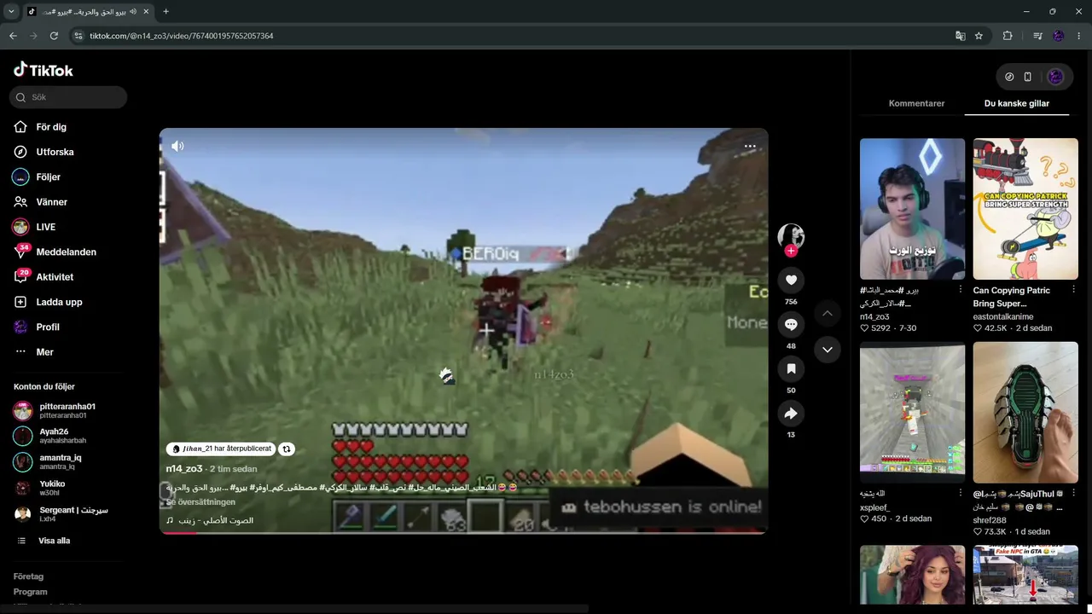The height and width of the screenshot is (614, 1092).
Task: Click Chrome translate page icon
Action: 961,36
